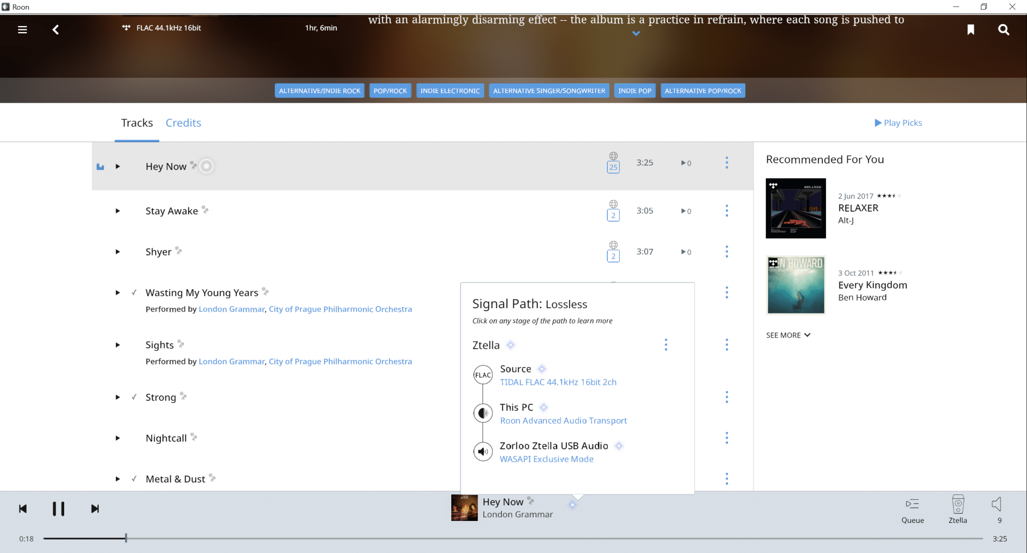Screen dimensions: 1027x553
Task: Switch to the Credits tab
Action: (184, 123)
